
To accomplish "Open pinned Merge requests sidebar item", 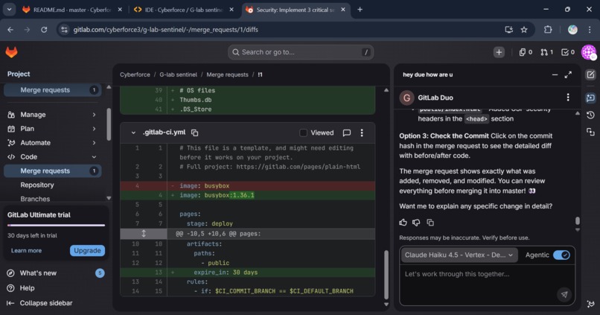I will pos(52,90).
